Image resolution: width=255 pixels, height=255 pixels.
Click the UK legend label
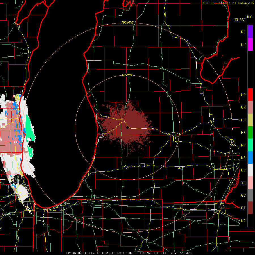[x=243, y=44]
